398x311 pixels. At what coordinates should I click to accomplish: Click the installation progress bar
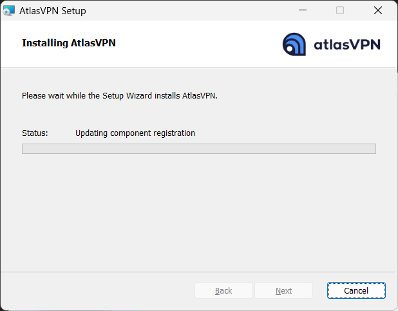coord(198,149)
